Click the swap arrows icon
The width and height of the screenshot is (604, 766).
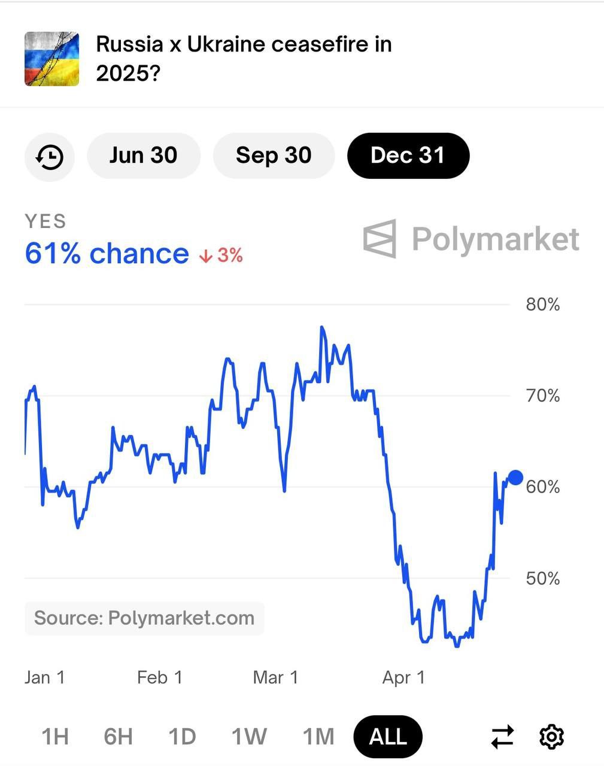coord(502,737)
